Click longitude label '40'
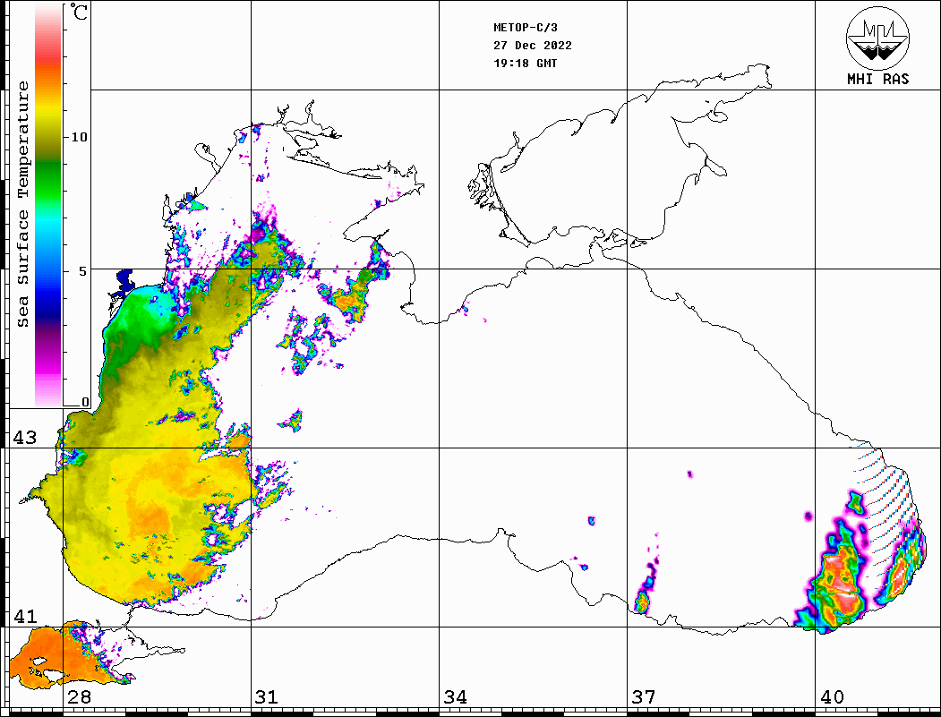 [832, 697]
